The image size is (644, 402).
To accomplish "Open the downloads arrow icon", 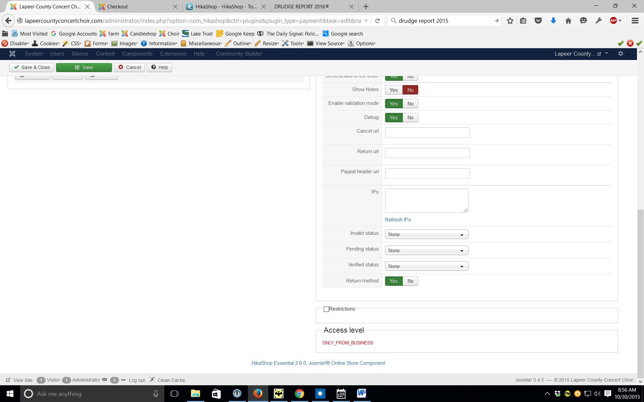I will [x=553, y=21].
